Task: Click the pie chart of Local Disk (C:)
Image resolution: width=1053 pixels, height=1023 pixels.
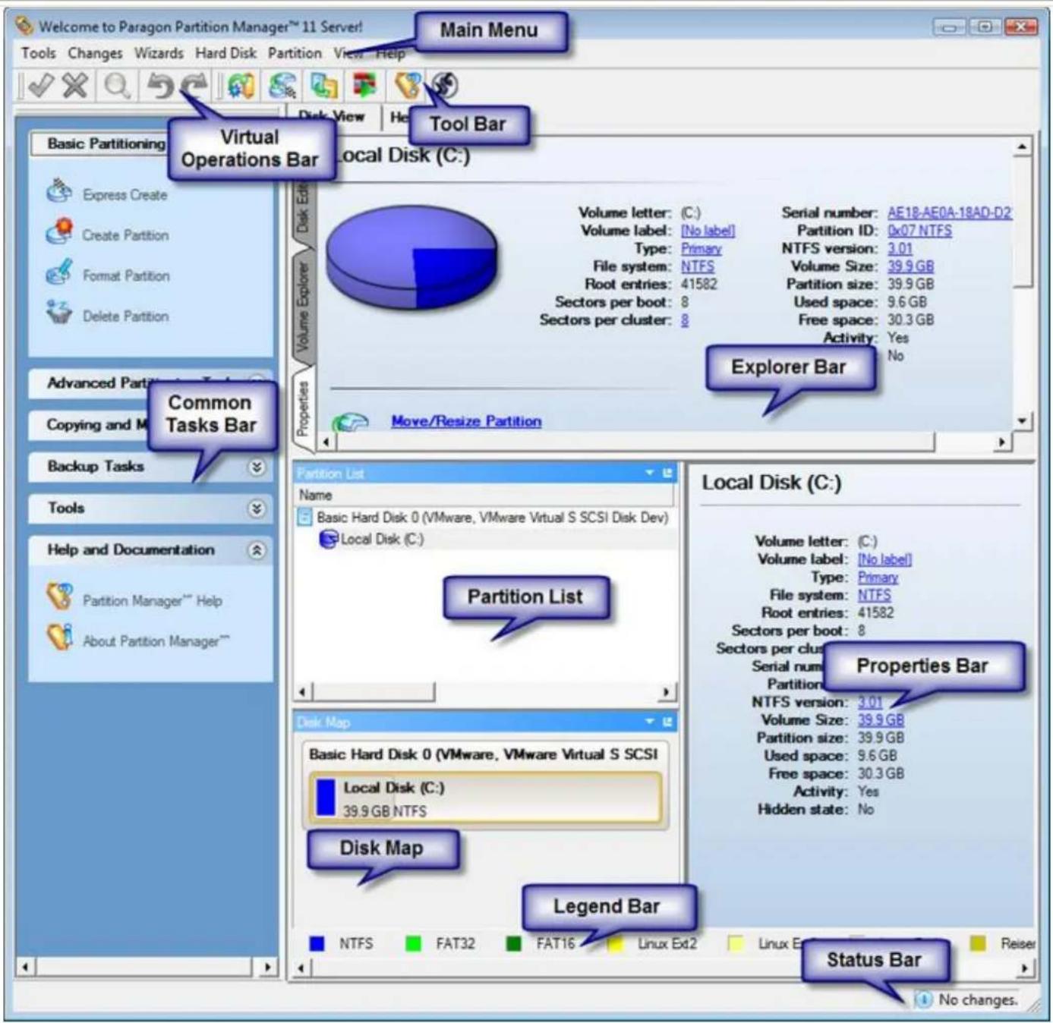Action: point(411,257)
